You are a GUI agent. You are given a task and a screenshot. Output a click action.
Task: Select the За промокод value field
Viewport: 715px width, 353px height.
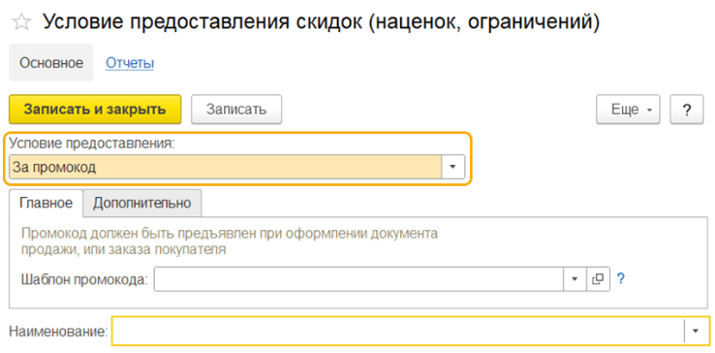pos(226,167)
